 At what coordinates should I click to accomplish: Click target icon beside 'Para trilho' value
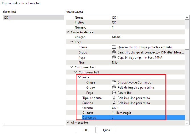(114, 93)
